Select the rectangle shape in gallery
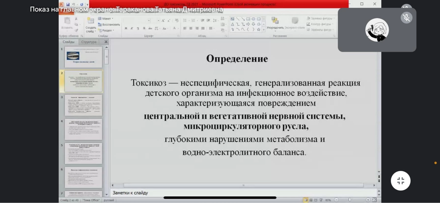Screen dimensions: 440x203 click(248, 19)
